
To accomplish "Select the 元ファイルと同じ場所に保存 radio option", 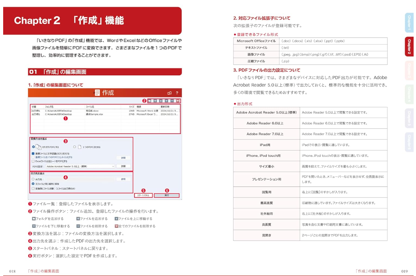I will 33,184.
